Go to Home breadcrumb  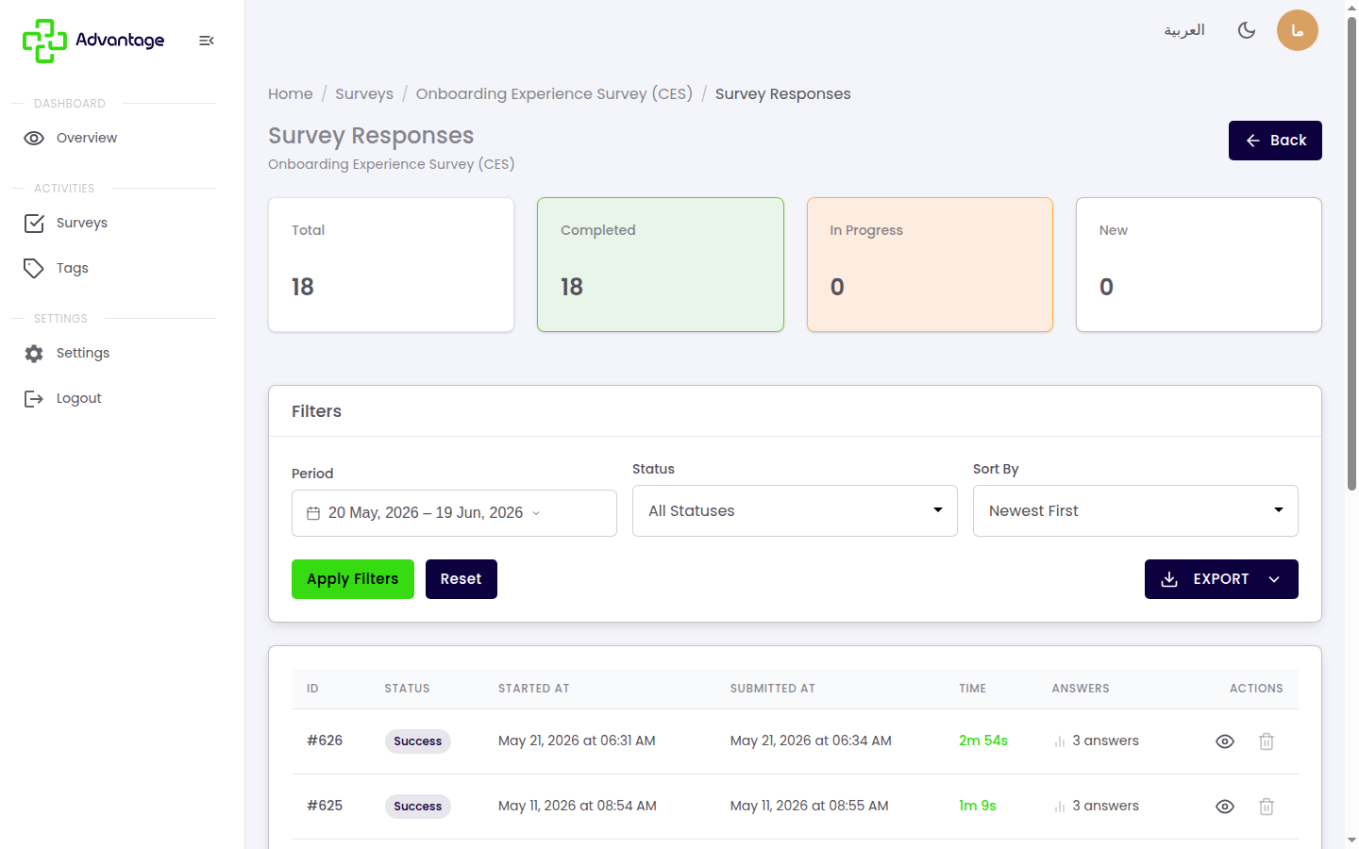(291, 93)
